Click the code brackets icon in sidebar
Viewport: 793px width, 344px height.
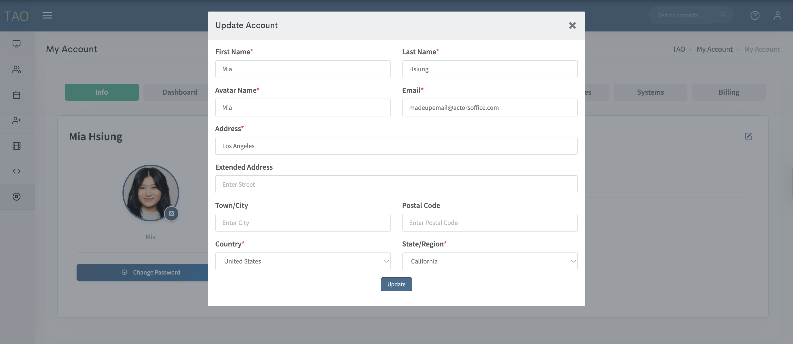point(17,171)
